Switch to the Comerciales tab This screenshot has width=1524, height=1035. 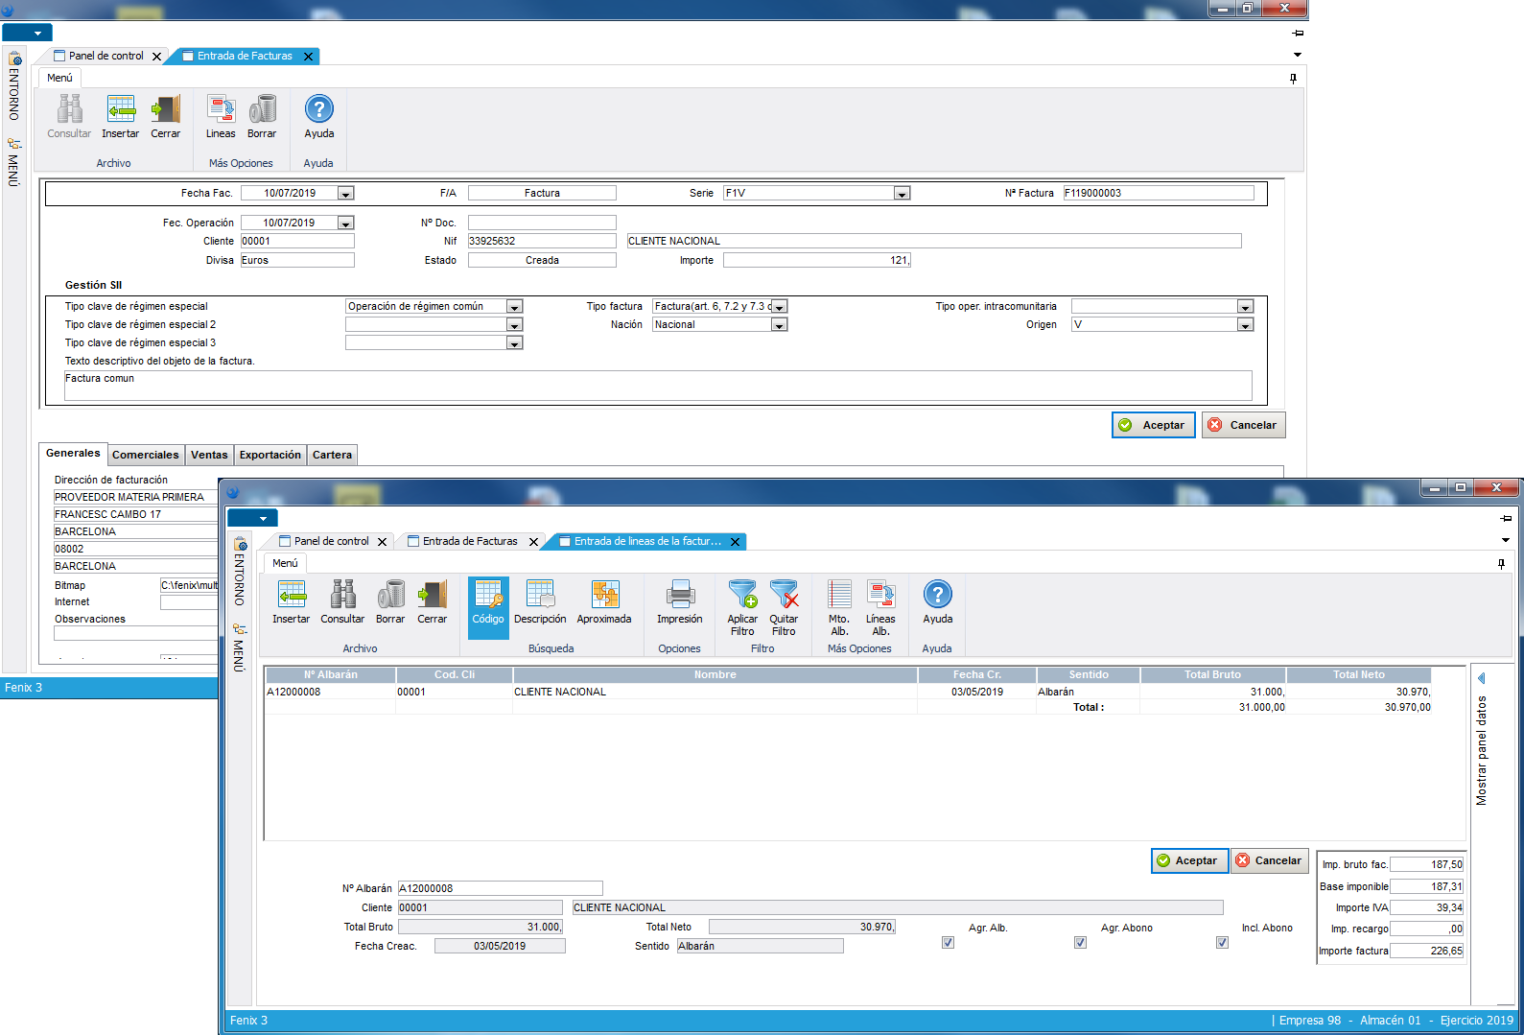point(145,455)
